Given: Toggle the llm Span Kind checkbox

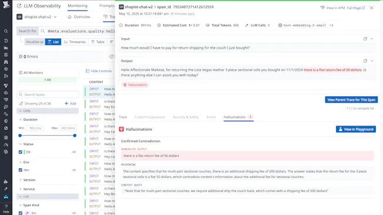Looking at the screenshot, I should coord(21,213).
